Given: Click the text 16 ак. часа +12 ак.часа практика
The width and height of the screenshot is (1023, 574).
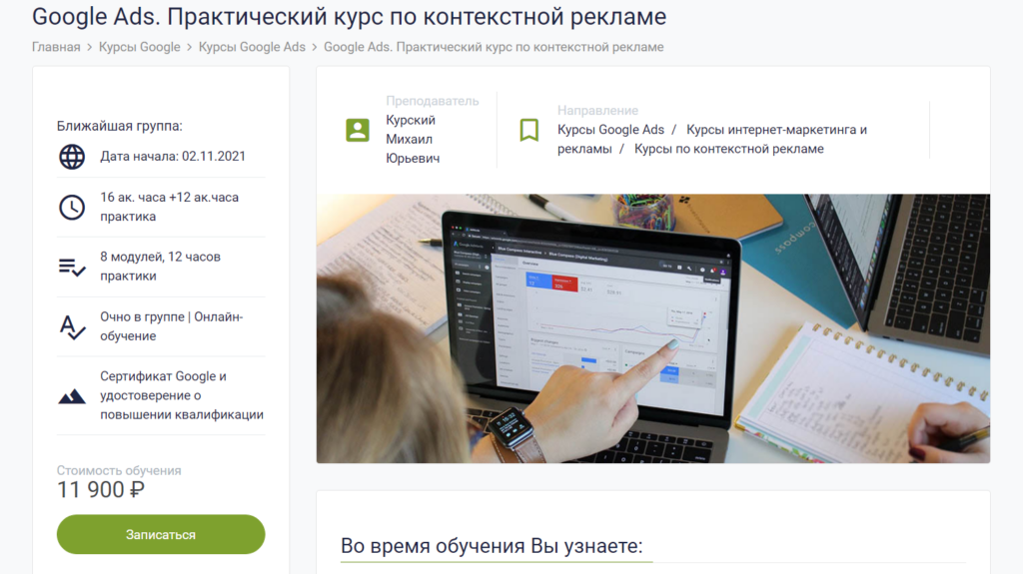Looking at the screenshot, I should click(x=170, y=207).
